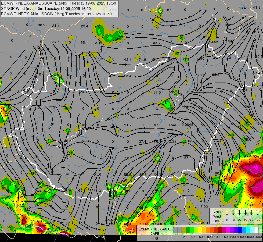The height and width of the screenshot is (242, 263).
Task: Click the map value 3.96
Action: click(x=215, y=42)
